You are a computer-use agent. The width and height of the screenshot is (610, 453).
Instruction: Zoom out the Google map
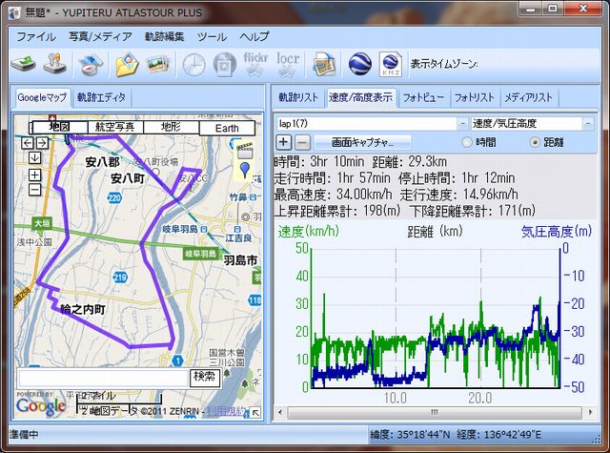tap(34, 190)
